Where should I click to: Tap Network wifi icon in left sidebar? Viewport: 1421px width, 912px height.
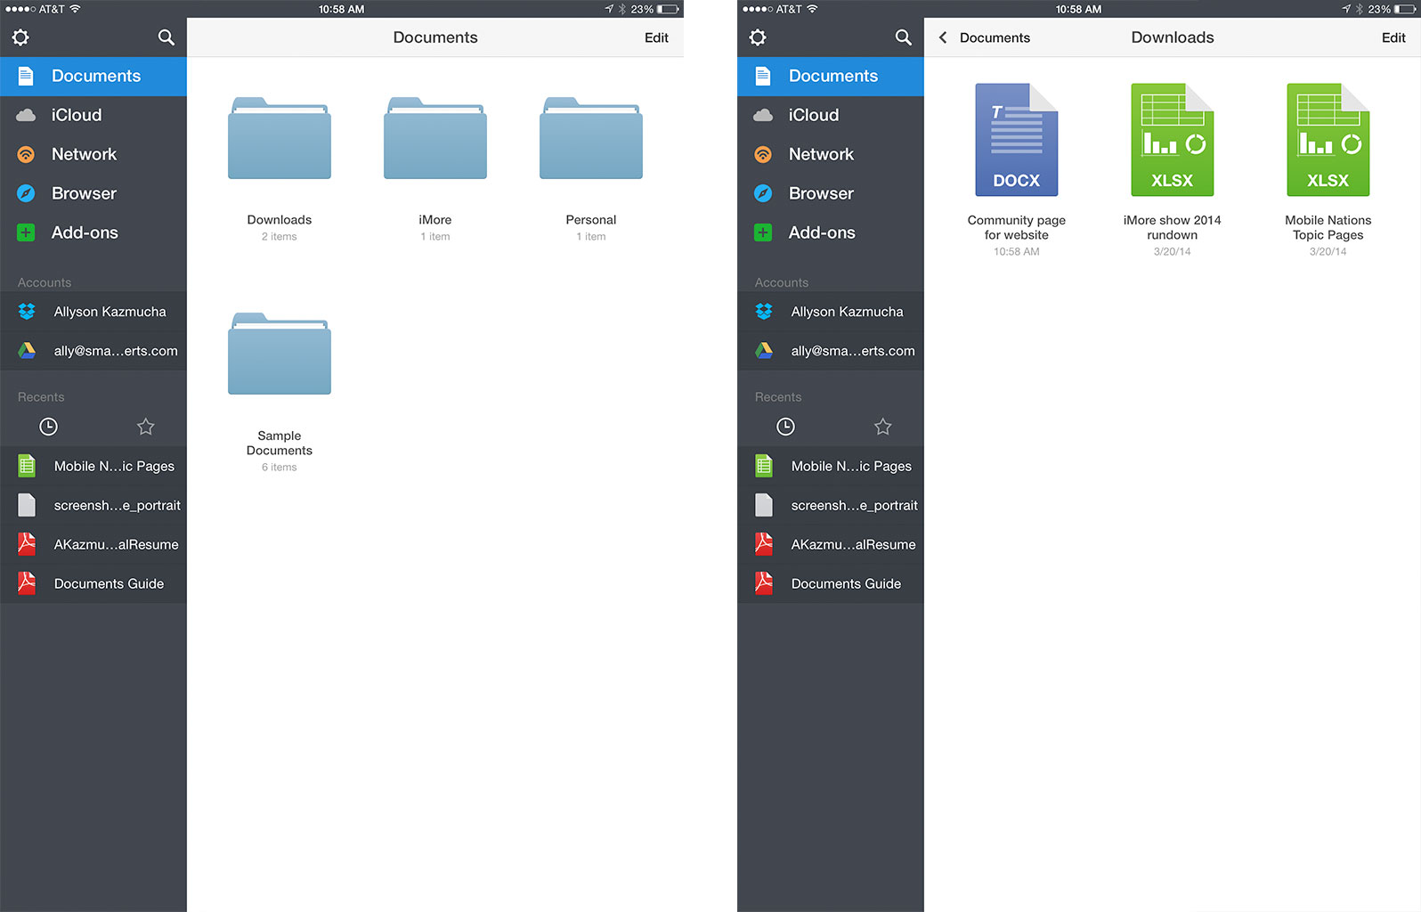(x=27, y=154)
